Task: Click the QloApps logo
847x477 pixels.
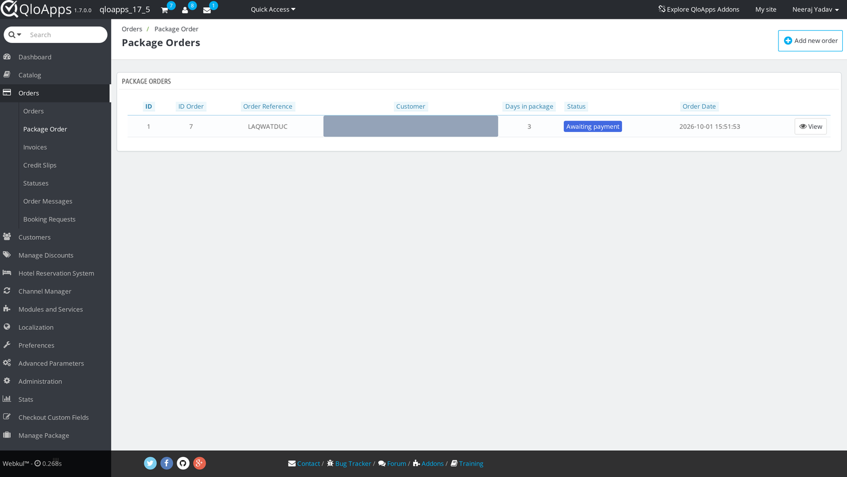Action: pyautogui.click(x=36, y=9)
